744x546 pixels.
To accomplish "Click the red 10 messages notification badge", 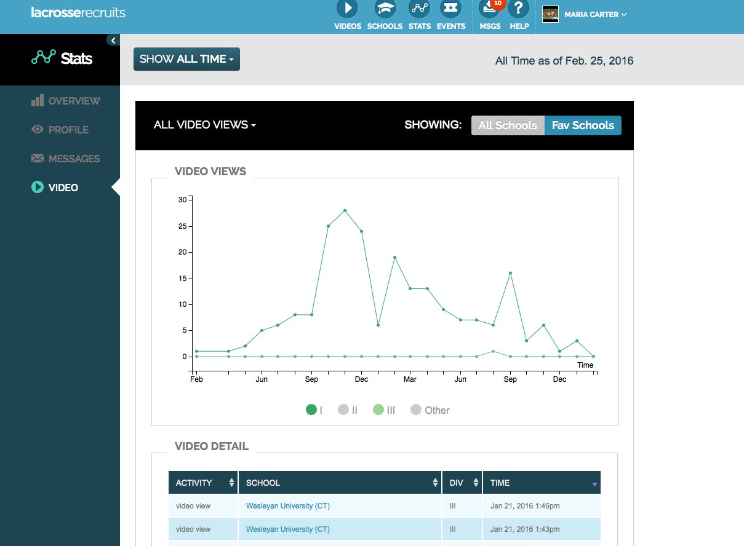I will (497, 4).
